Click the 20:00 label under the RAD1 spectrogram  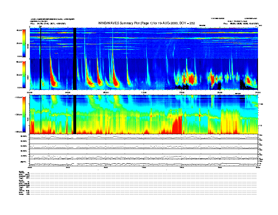pyautogui.click(x=220, y=92)
